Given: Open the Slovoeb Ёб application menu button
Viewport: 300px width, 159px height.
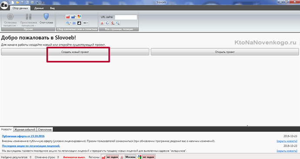Looking at the screenshot, I should 4,5.
